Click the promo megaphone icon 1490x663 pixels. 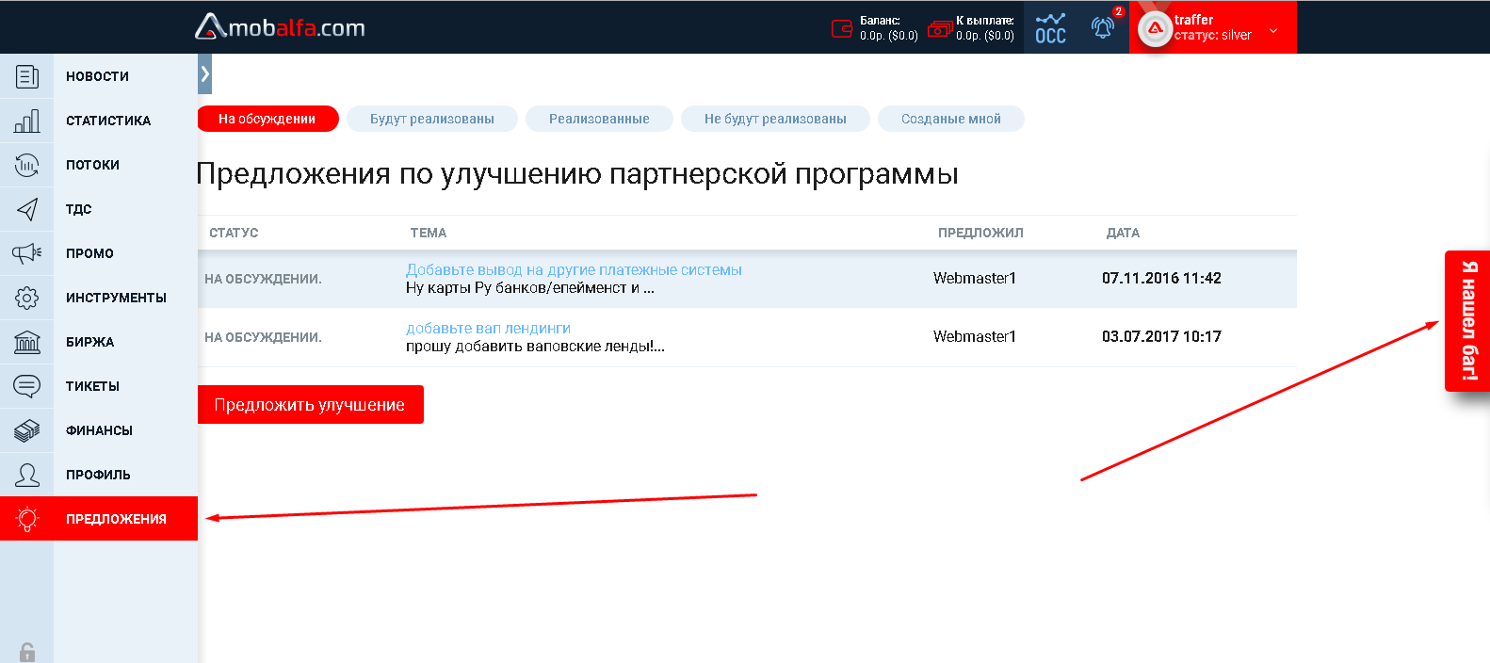(26, 253)
